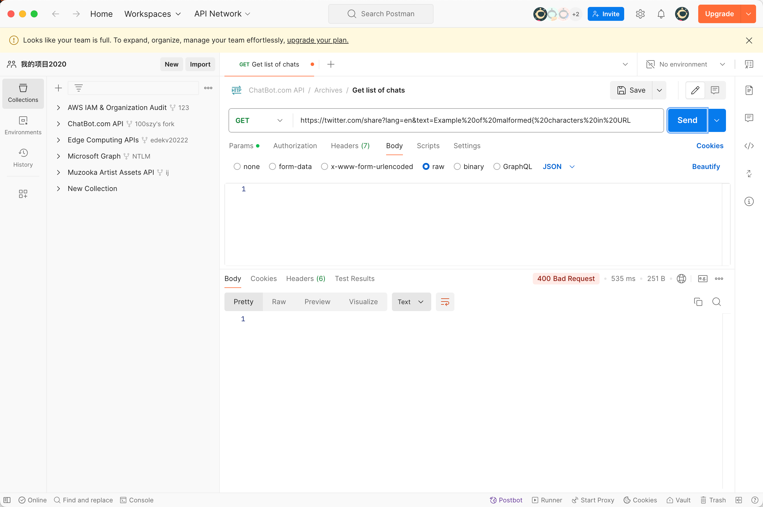The height and width of the screenshot is (507, 763).
Task: Expand the Microsoft Graph collection
Action: [58, 156]
